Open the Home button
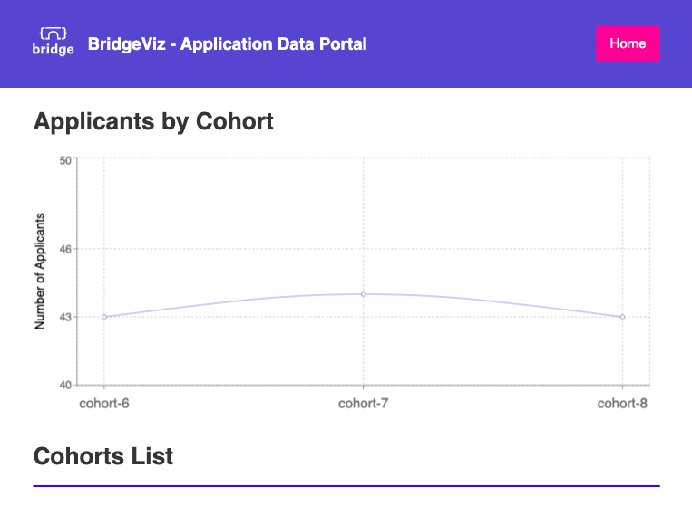692x506 pixels. click(628, 43)
